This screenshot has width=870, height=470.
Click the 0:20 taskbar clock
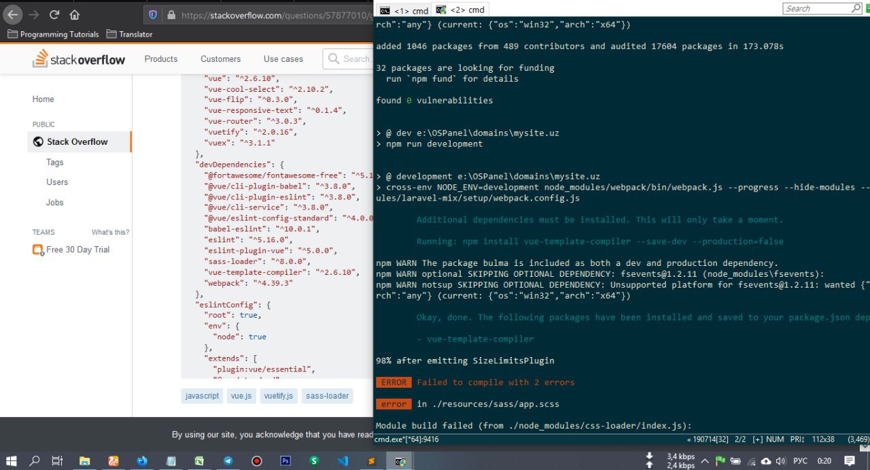[x=824, y=460]
